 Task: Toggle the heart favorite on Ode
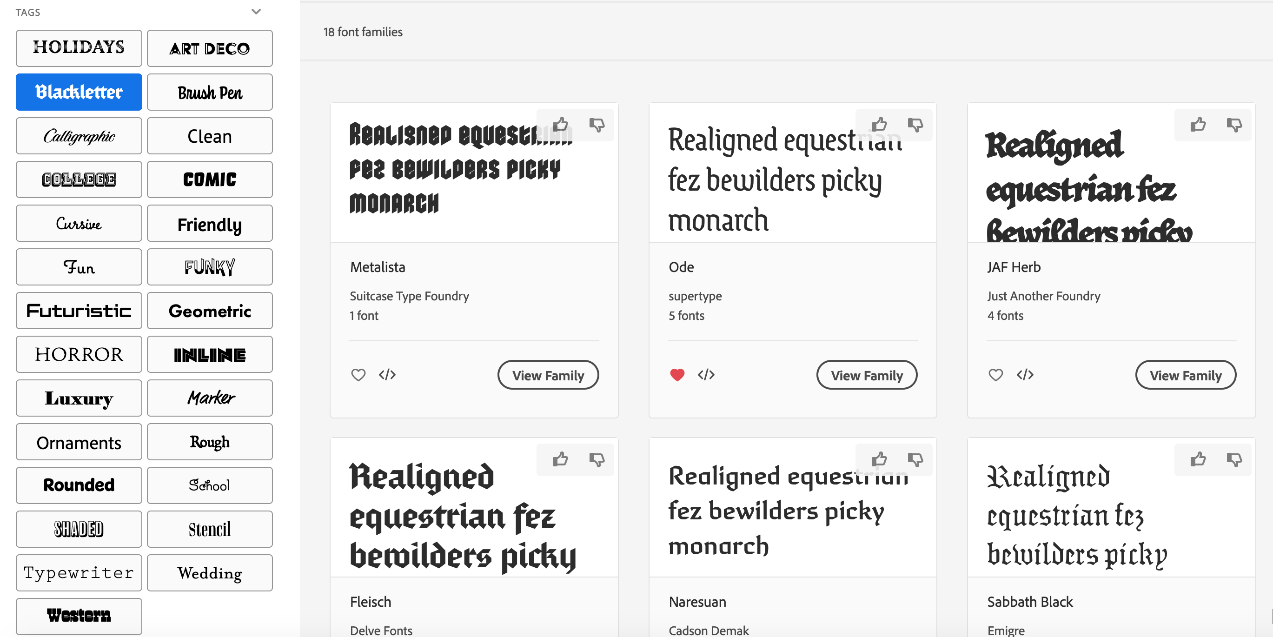tap(676, 375)
